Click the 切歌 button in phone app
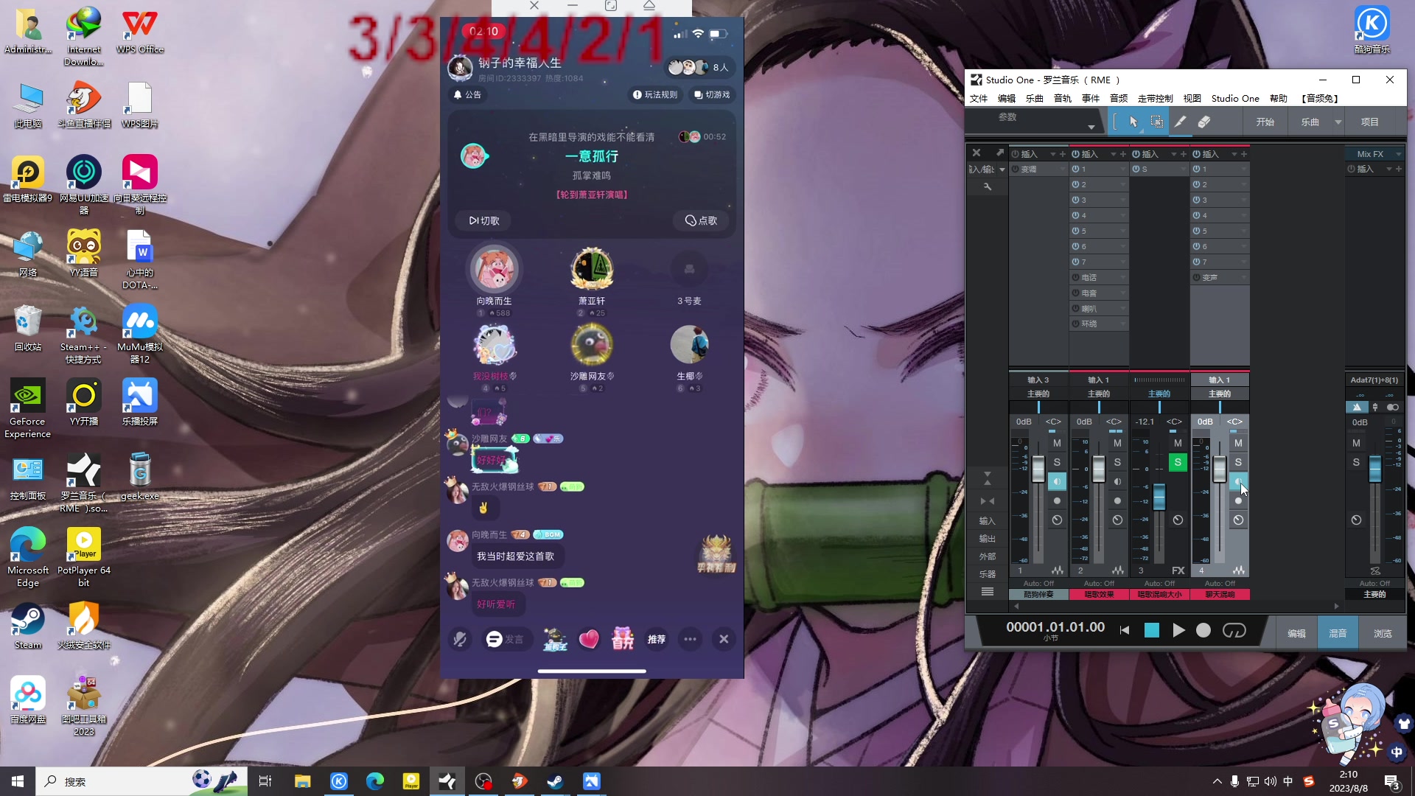The width and height of the screenshot is (1415, 796). pos(484,220)
